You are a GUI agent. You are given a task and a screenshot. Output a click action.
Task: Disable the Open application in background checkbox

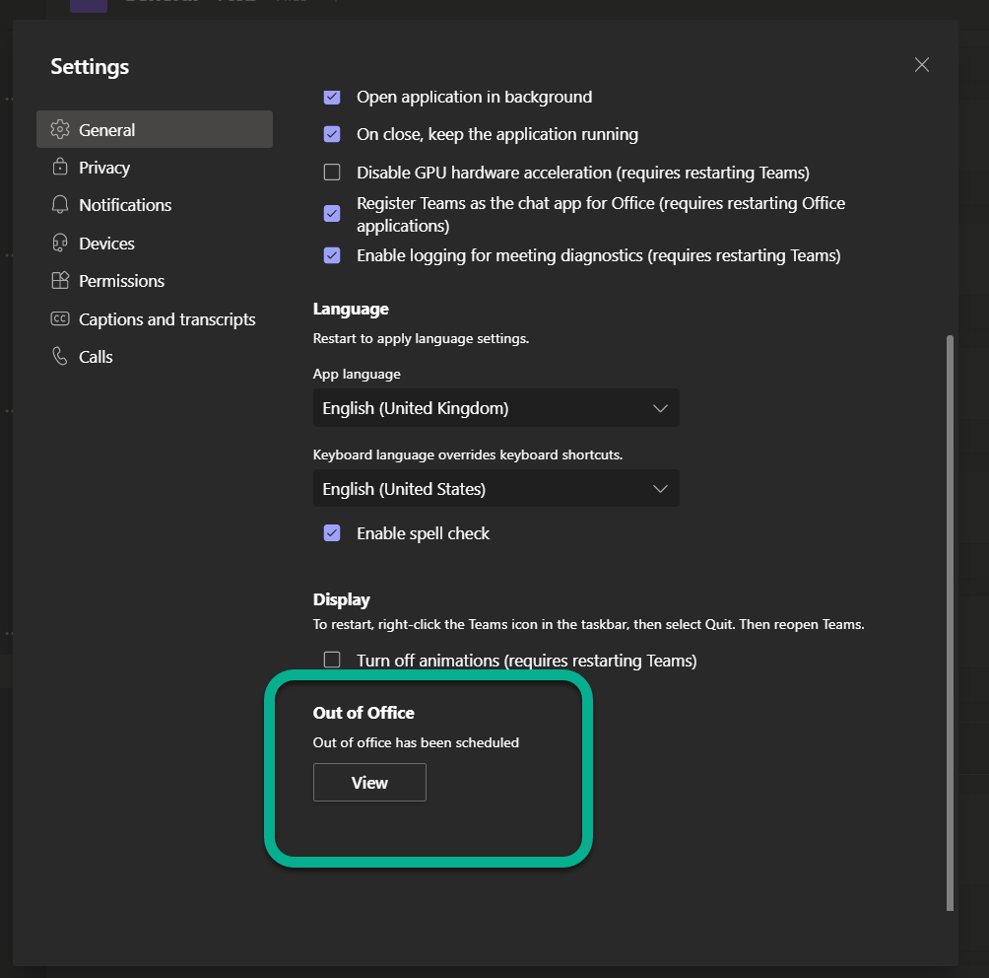(x=332, y=97)
